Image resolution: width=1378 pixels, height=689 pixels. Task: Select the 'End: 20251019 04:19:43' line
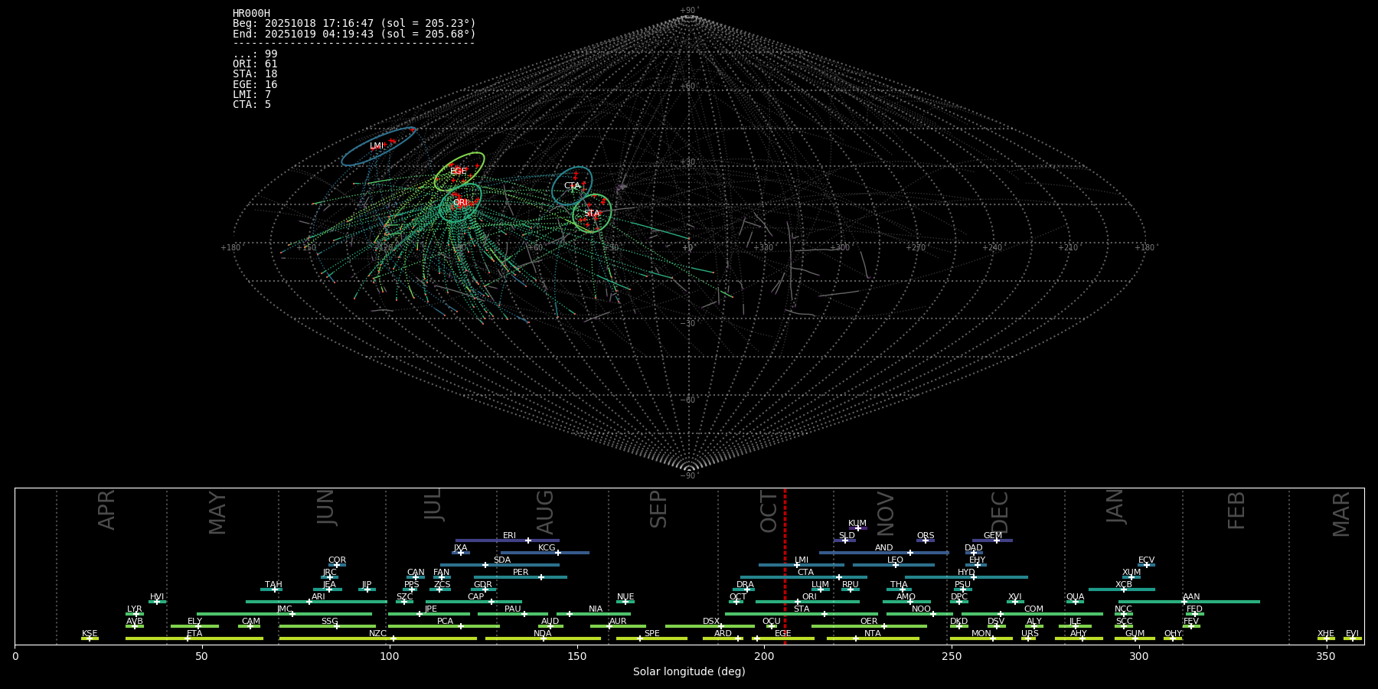354,34
